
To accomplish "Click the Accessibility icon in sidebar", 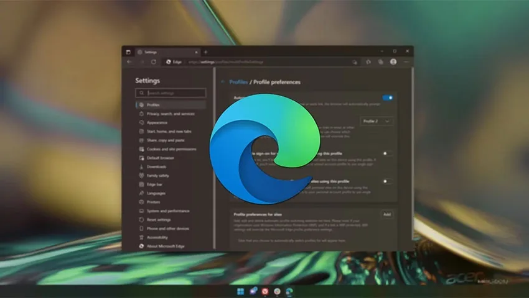I will coord(141,237).
